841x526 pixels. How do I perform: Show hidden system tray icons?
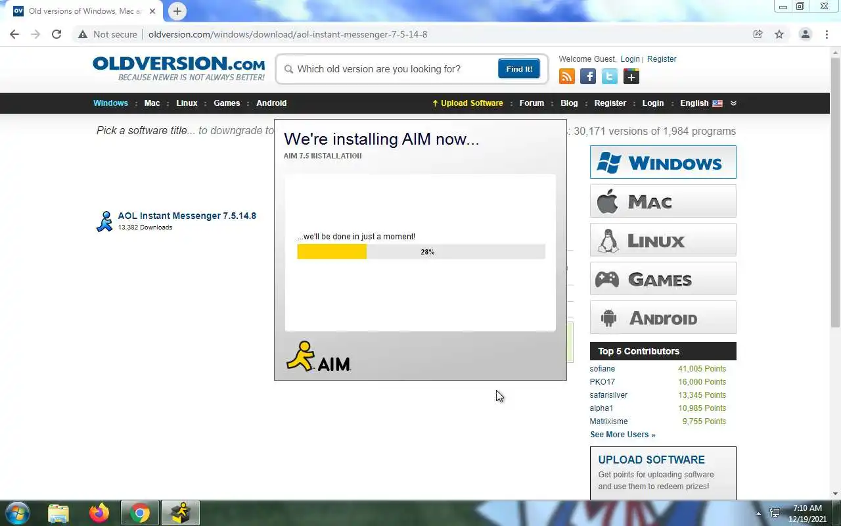click(759, 514)
